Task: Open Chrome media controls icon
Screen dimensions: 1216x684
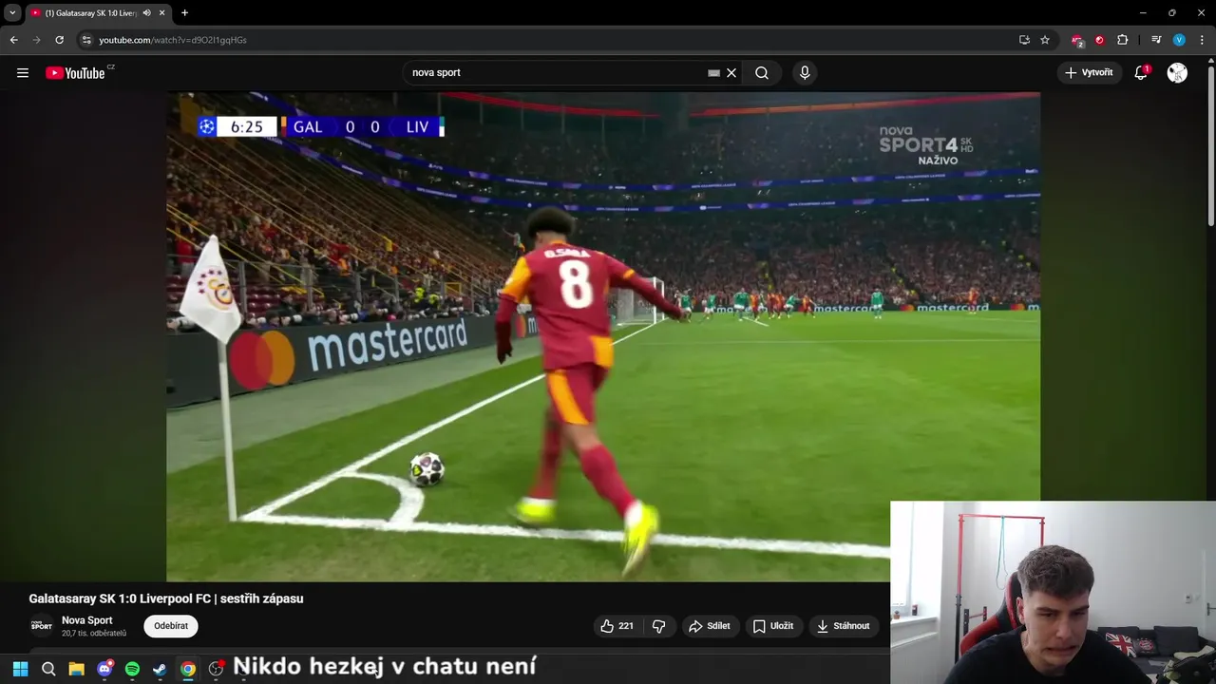Action: (1156, 40)
